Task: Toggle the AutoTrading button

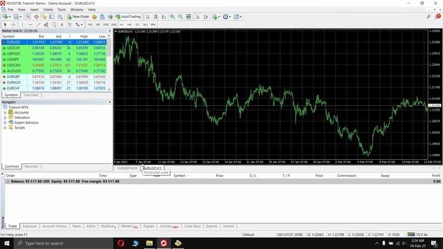Action: [x=128, y=17]
